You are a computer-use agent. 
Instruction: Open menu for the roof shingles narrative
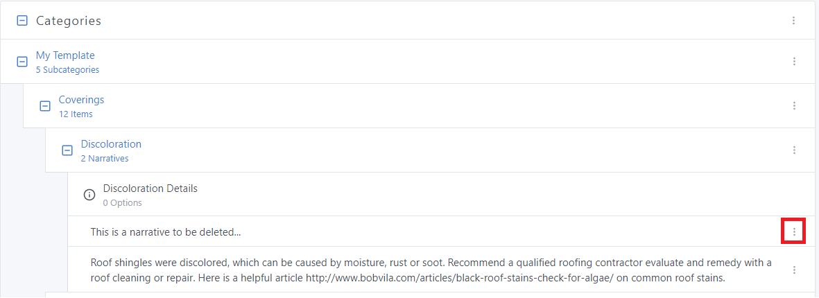(794, 270)
